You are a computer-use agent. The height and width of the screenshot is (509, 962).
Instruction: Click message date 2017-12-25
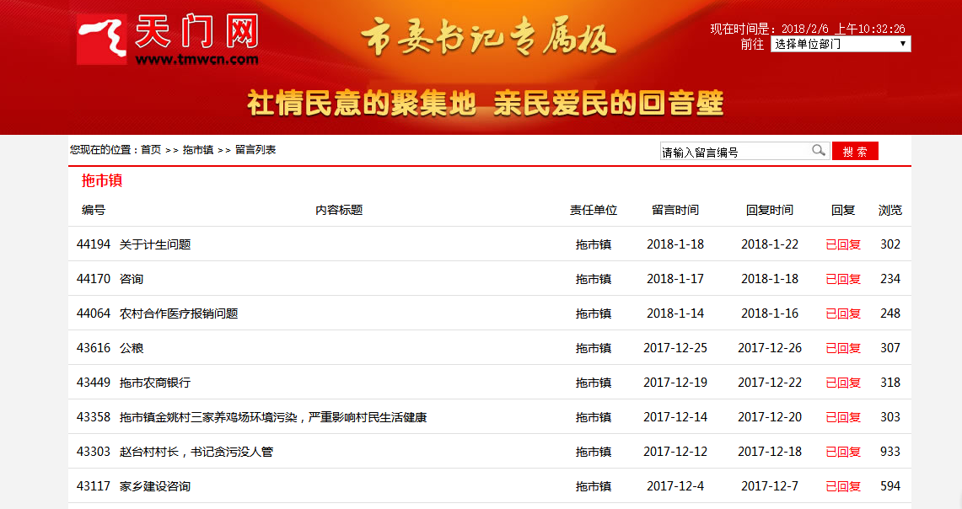tap(674, 348)
